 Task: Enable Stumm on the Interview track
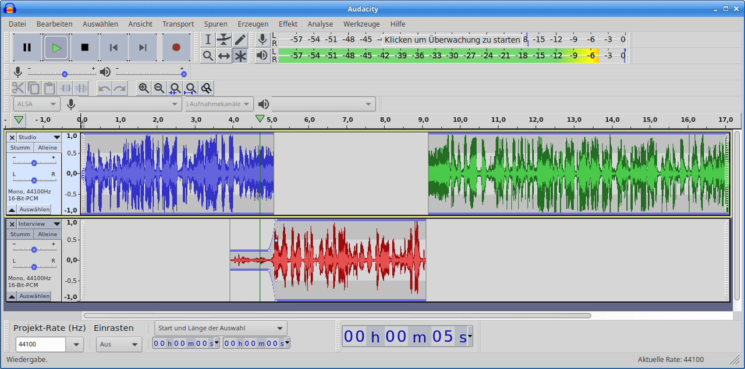click(20, 234)
